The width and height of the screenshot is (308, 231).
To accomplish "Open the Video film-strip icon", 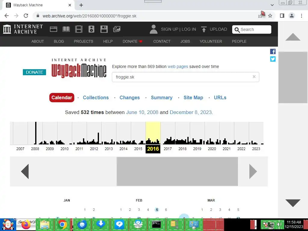I will pos(79,29).
